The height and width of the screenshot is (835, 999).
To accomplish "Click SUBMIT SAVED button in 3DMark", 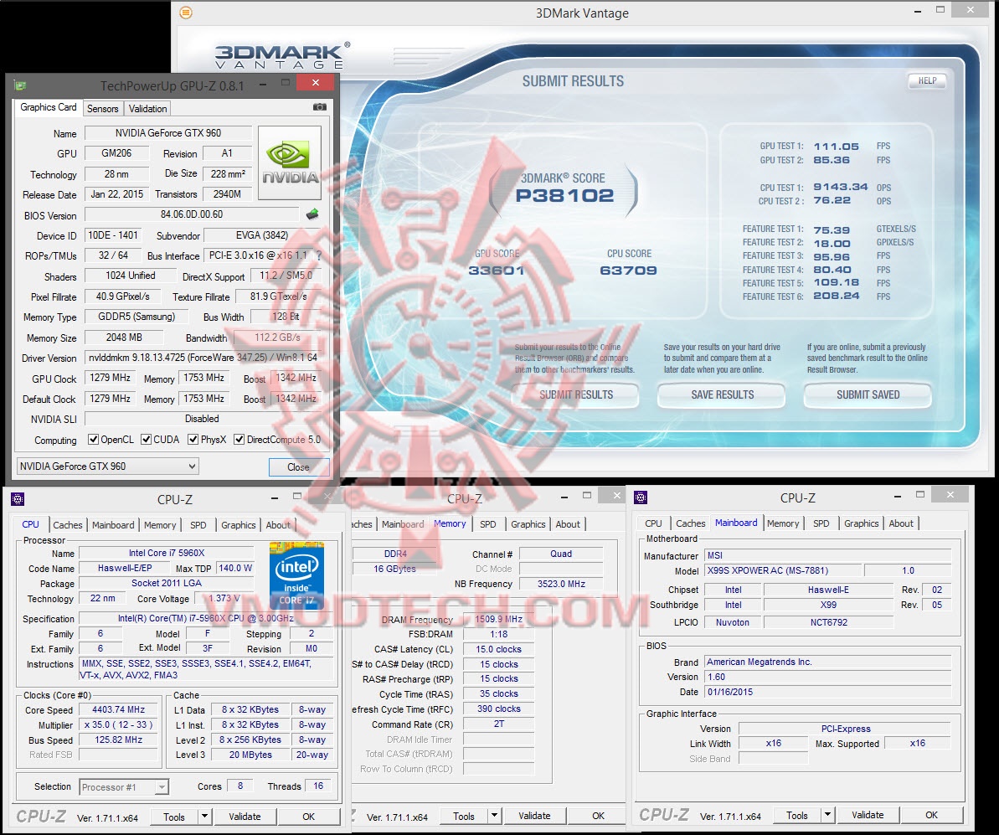I will [x=868, y=394].
